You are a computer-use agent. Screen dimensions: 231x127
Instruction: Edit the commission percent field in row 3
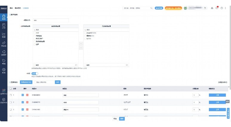tap(195, 110)
